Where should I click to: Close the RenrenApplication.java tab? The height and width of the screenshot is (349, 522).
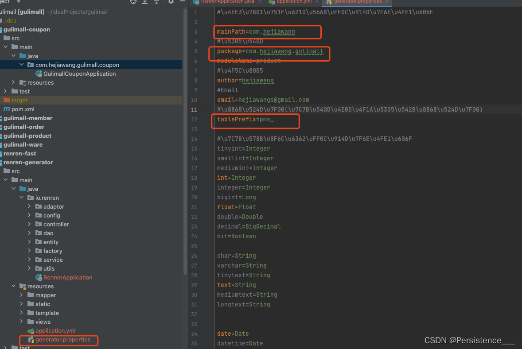[260, 2]
